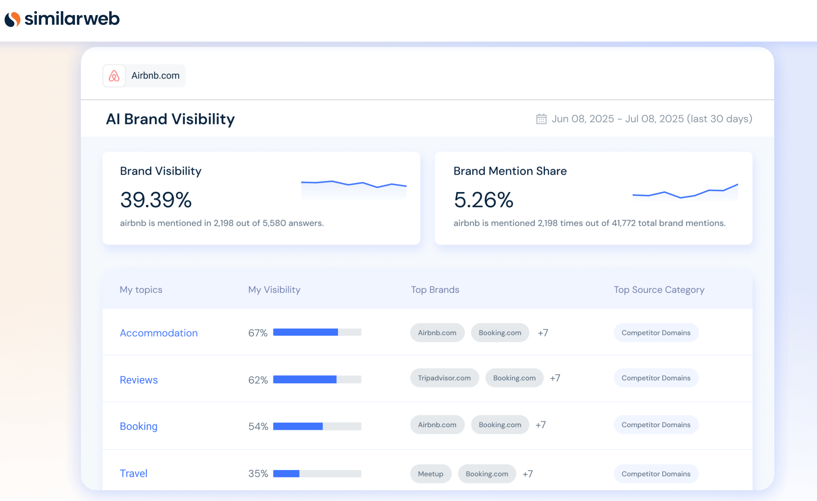Select the Booking topic link
This screenshot has height=501, width=817.
[138, 426]
